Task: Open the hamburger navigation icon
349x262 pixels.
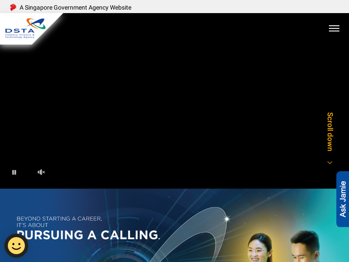Action: coord(334,28)
